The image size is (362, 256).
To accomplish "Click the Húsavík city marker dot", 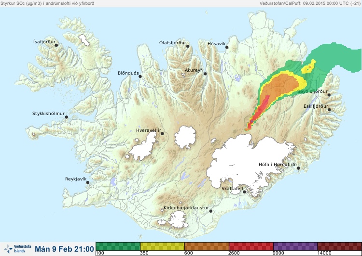I will (227, 47).
